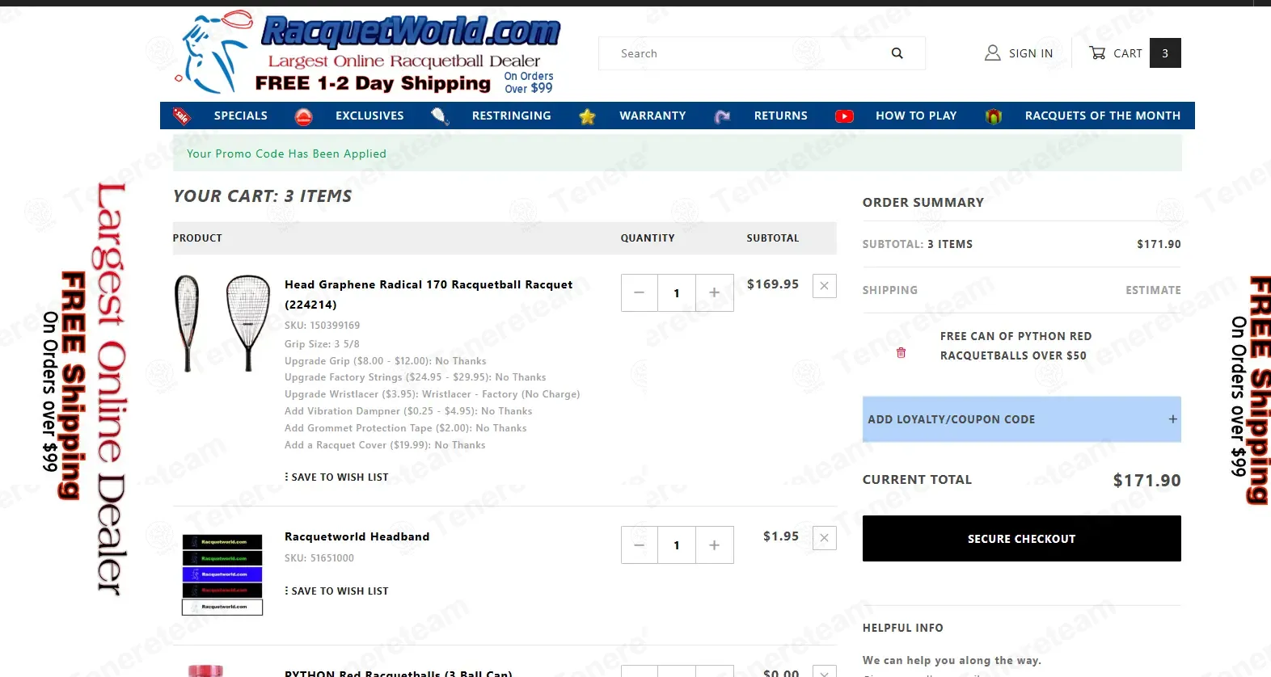1271x677 pixels.
Task: Open Racquets of the Month menu
Action: pyautogui.click(x=1102, y=116)
